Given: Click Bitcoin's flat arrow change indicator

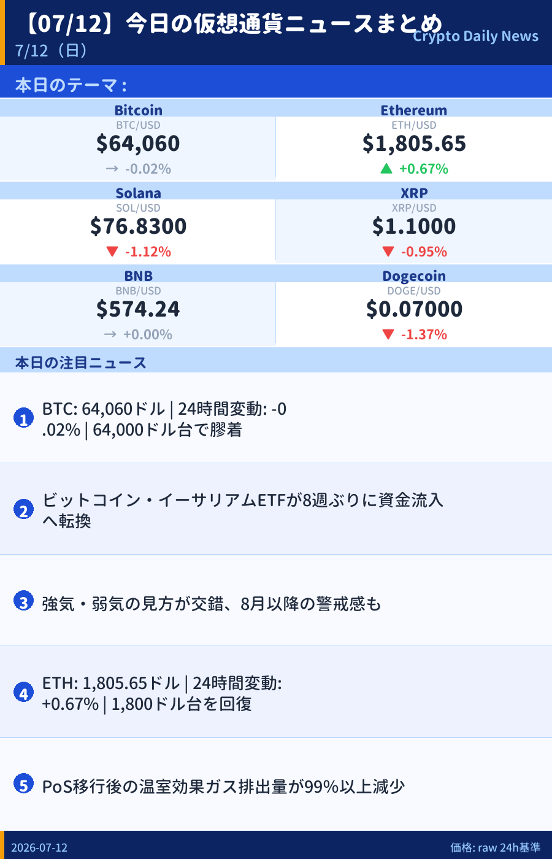Looking at the screenshot, I should point(112,169).
